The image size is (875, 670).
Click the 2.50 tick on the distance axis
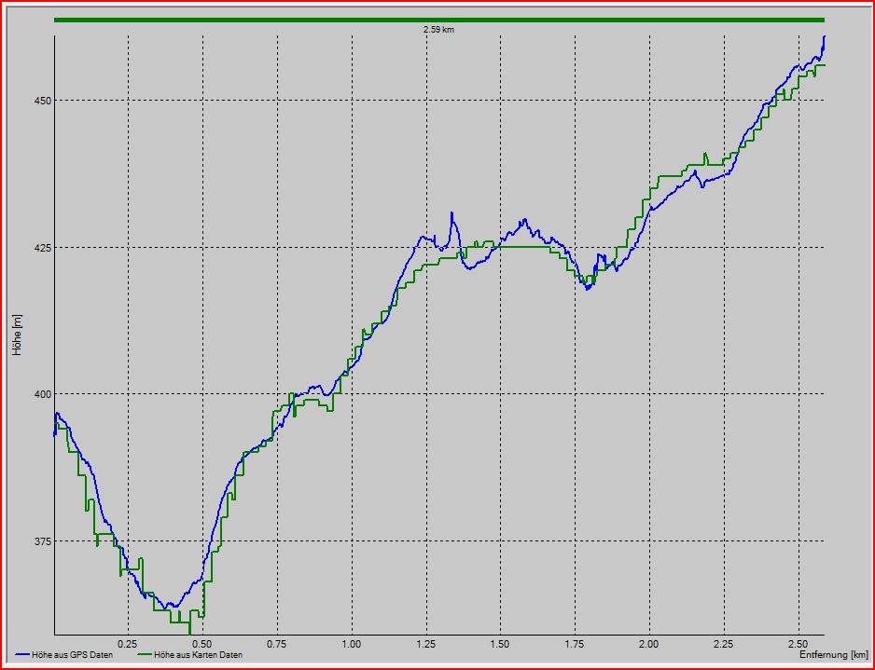point(798,644)
